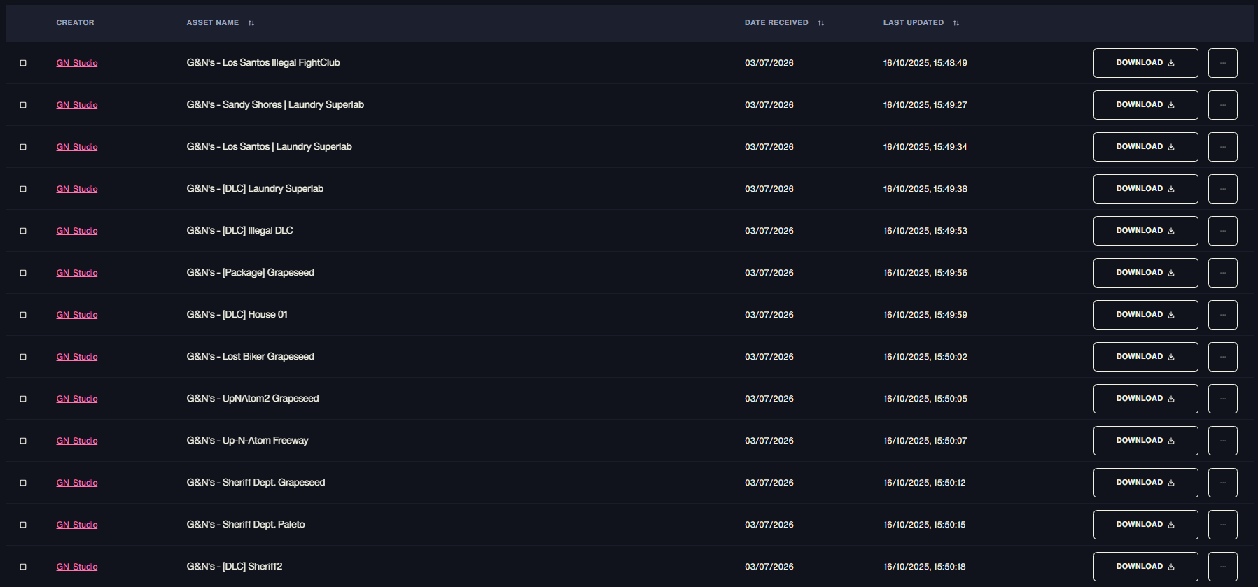Download Los Santos Illegal FightClub asset
This screenshot has height=587, width=1258.
(x=1145, y=63)
